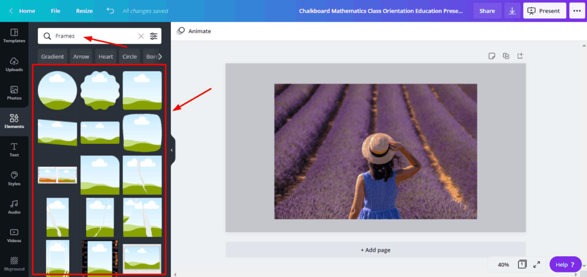
Task: Click the Share button
Action: [487, 11]
